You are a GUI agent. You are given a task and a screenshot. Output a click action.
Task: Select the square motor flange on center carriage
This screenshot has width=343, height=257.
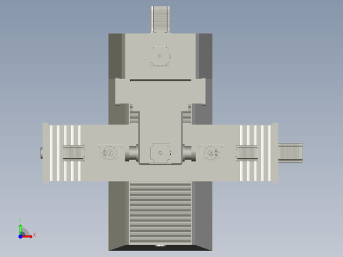(160, 153)
